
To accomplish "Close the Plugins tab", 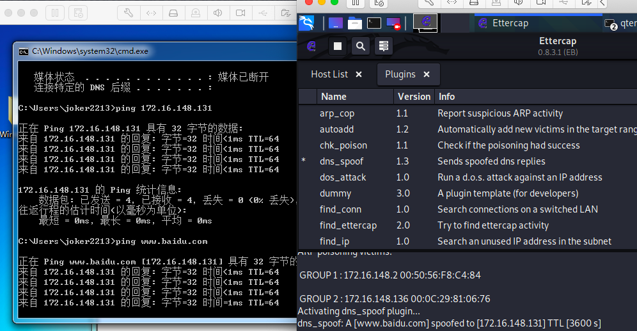I will click(427, 74).
